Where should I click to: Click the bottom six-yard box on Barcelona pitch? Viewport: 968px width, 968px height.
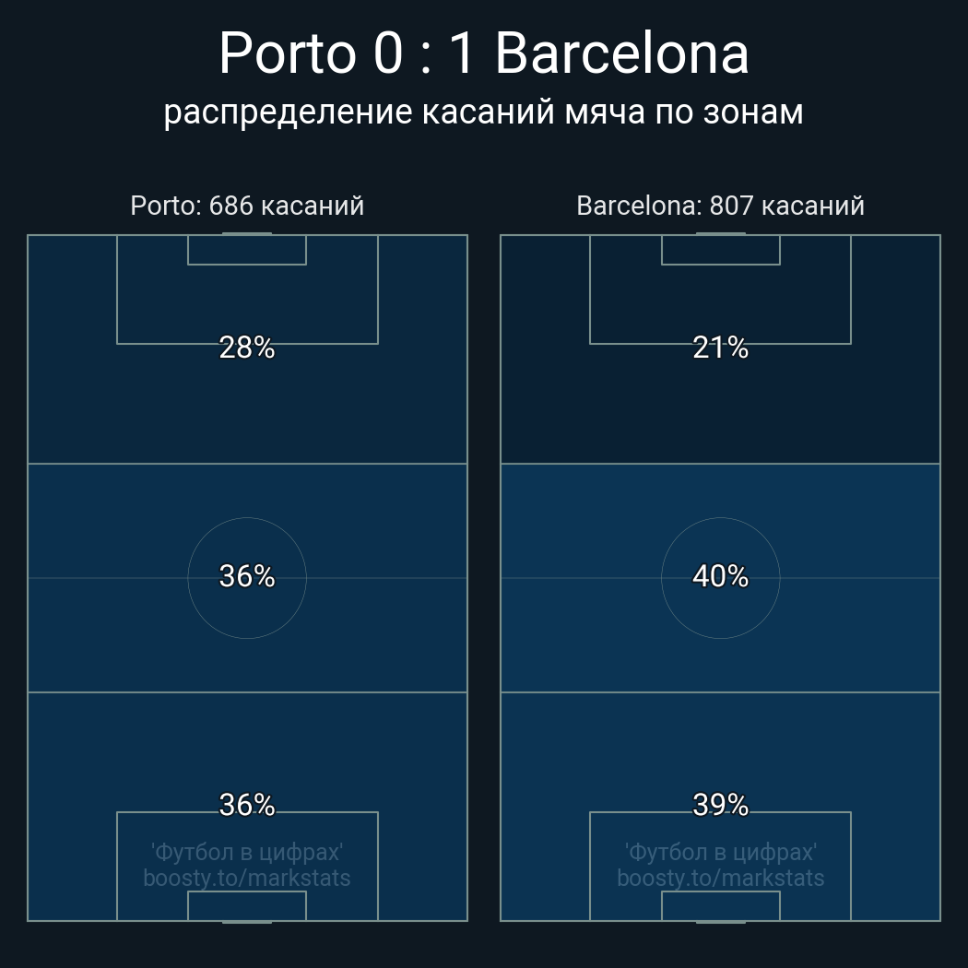720,906
